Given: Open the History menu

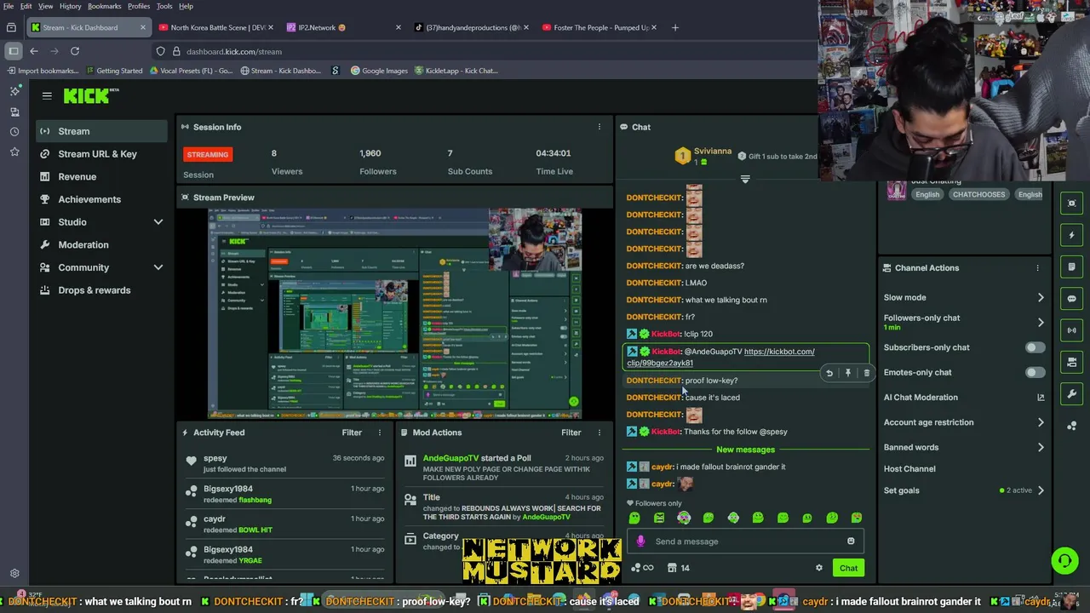Looking at the screenshot, I should click(70, 6).
